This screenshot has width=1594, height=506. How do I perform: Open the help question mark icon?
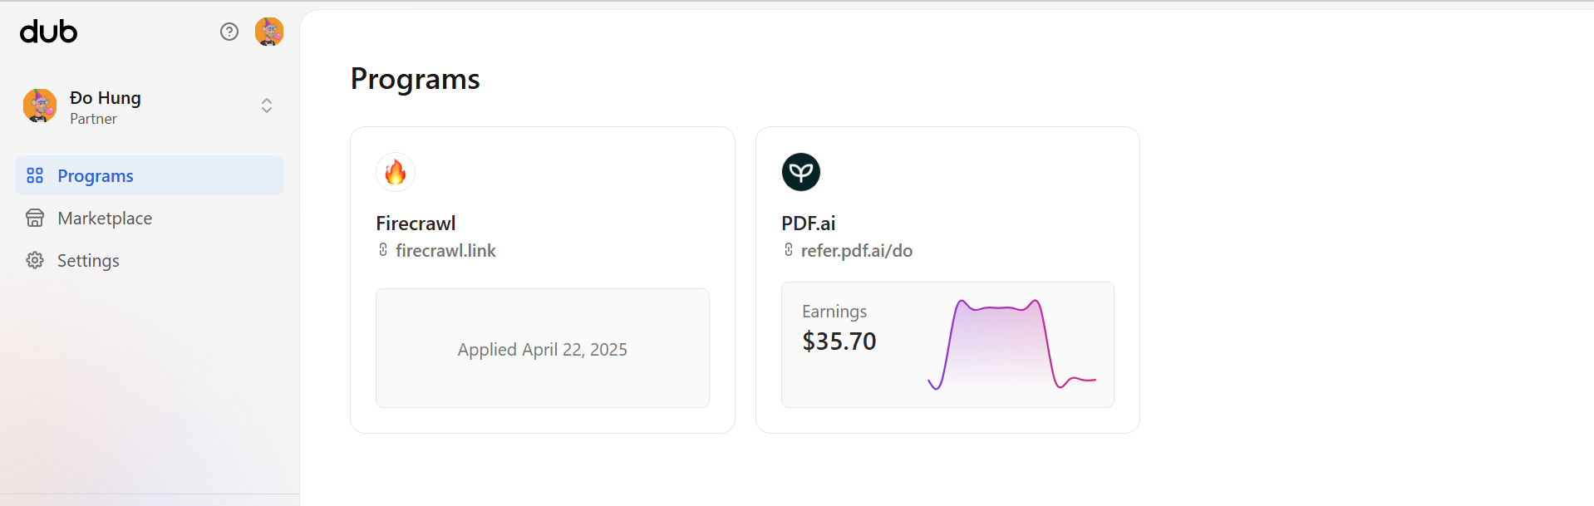click(x=229, y=32)
